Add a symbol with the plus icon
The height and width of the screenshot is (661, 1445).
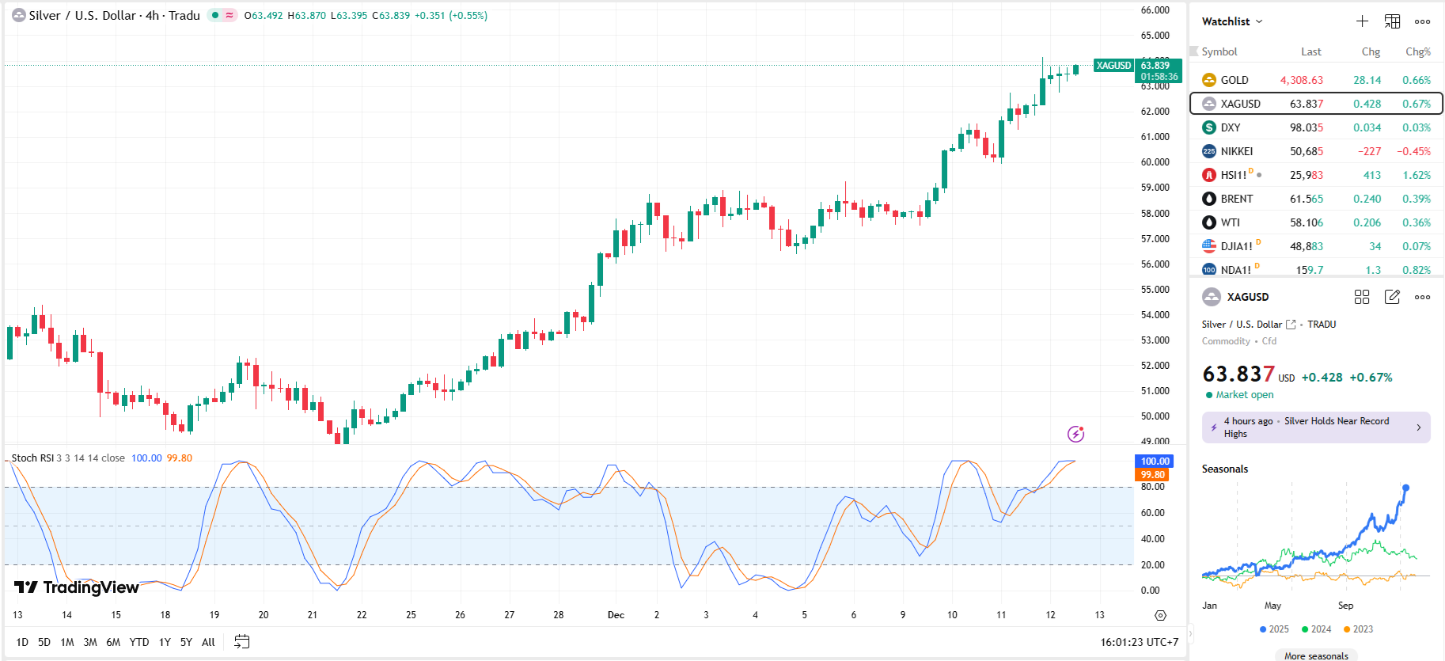tap(1362, 21)
